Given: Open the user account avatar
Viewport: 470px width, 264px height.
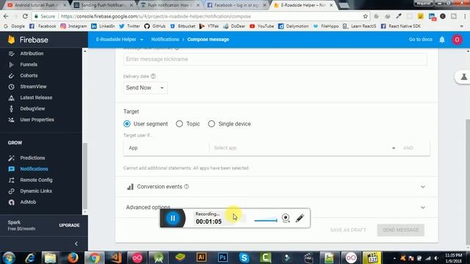Looking at the screenshot, I should click(457, 40).
